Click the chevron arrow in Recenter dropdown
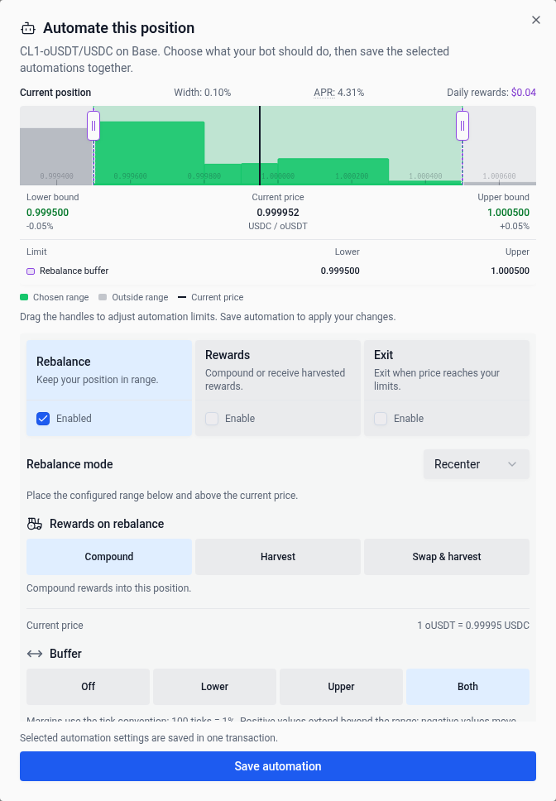 click(512, 464)
